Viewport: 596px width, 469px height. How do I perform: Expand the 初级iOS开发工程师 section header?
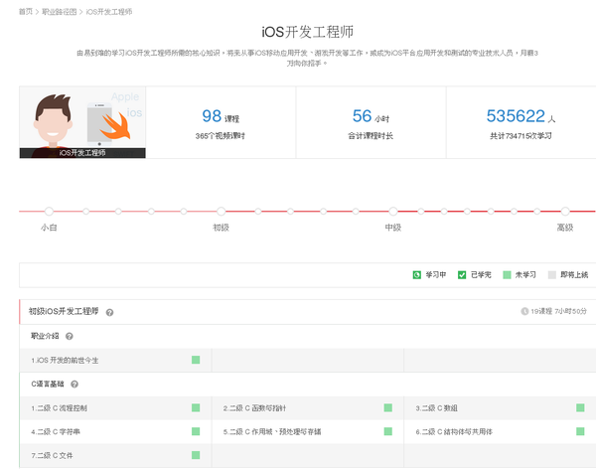64,312
